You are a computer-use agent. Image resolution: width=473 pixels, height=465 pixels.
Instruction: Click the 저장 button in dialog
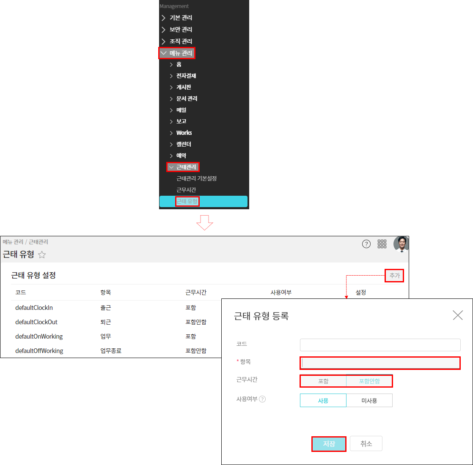point(329,444)
